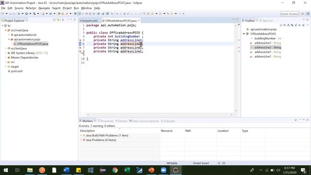Click the Run External Tools icon

point(35,14)
